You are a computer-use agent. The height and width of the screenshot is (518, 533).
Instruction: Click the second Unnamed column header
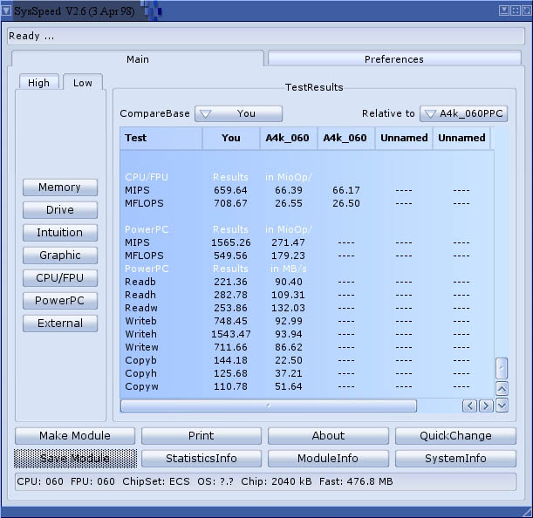pos(461,138)
